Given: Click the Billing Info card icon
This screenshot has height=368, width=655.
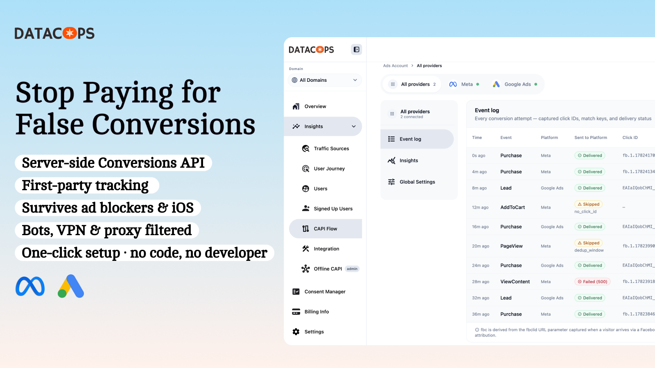Looking at the screenshot, I should [x=296, y=312].
